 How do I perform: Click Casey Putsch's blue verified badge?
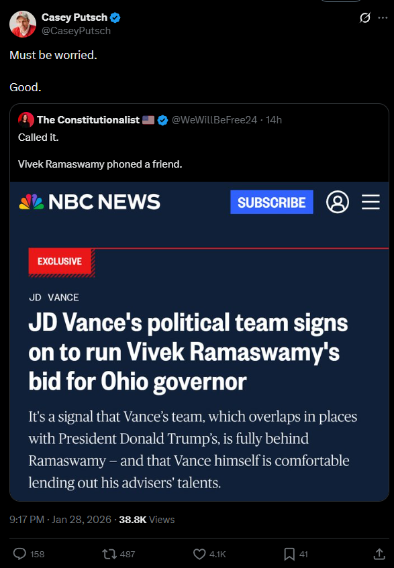[x=115, y=17]
